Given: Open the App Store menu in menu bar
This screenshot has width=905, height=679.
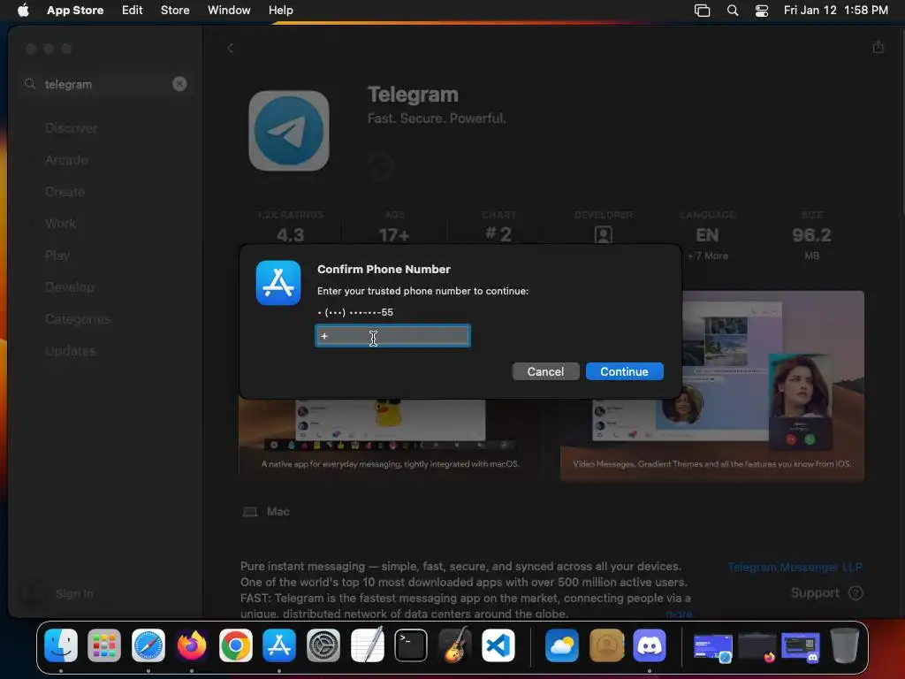Looking at the screenshot, I should (75, 10).
